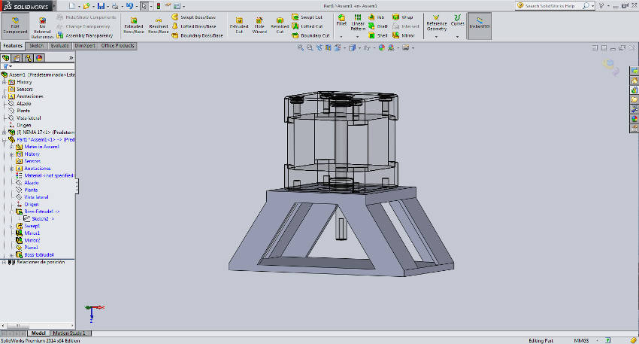
Task: Open the PropertyManager tab
Action: [x=17, y=58]
